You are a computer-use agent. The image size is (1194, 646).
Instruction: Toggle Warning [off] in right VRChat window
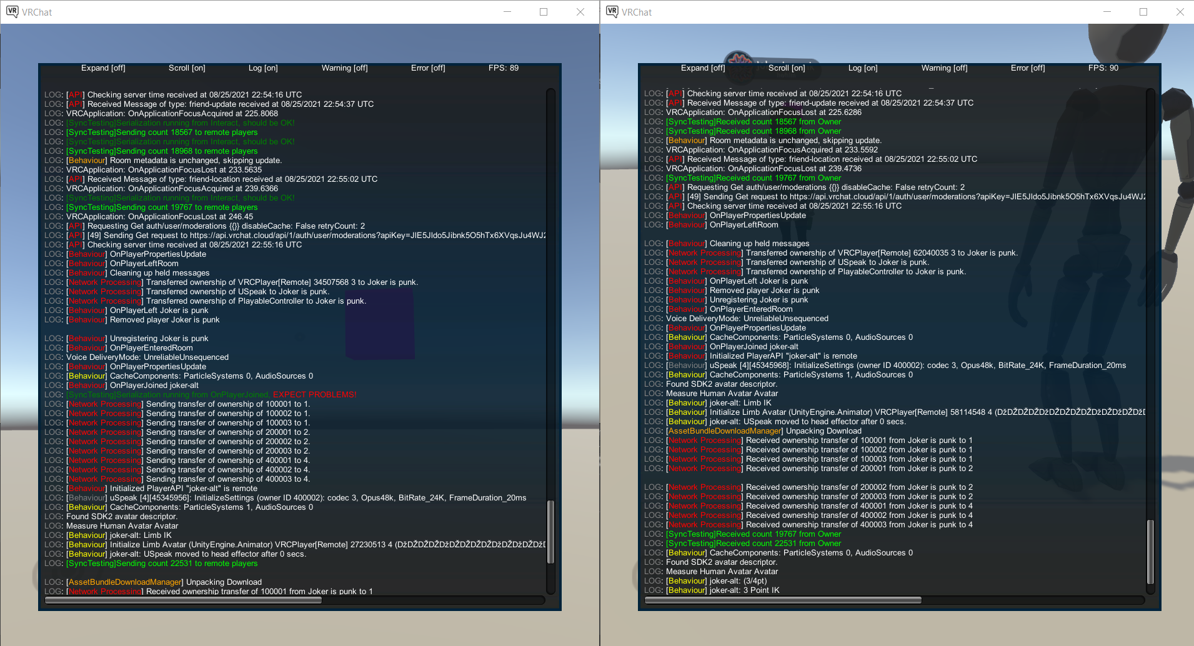point(944,68)
